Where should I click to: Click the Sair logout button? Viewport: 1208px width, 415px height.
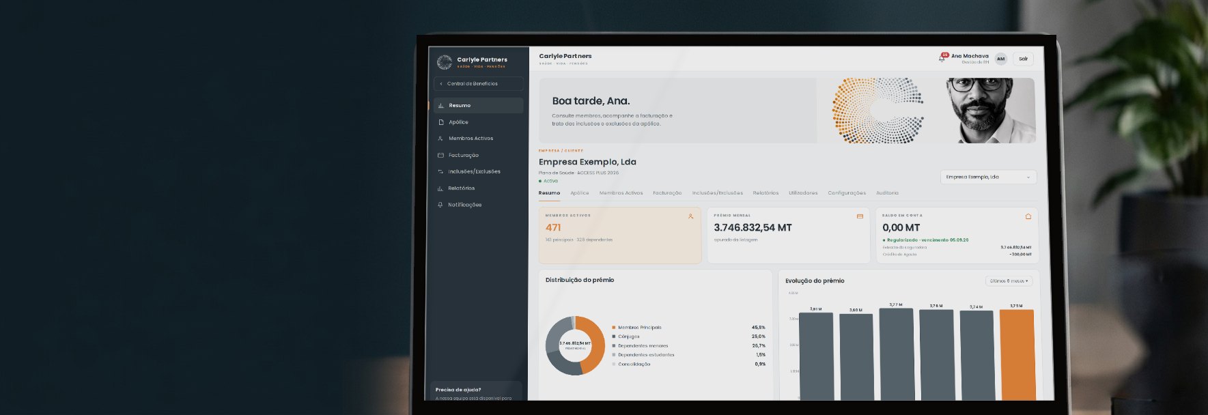(x=1023, y=59)
